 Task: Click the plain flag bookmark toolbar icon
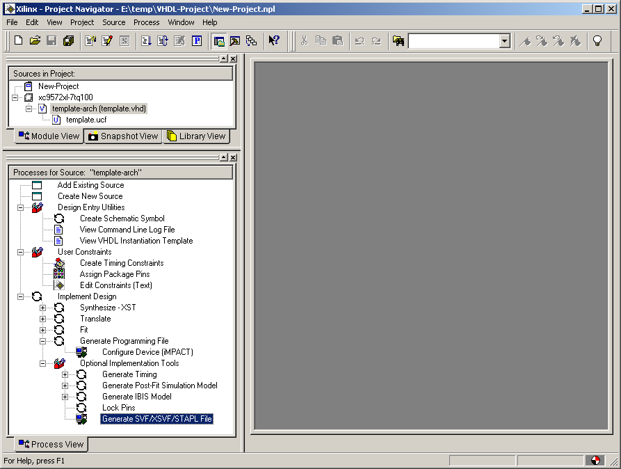pos(525,40)
